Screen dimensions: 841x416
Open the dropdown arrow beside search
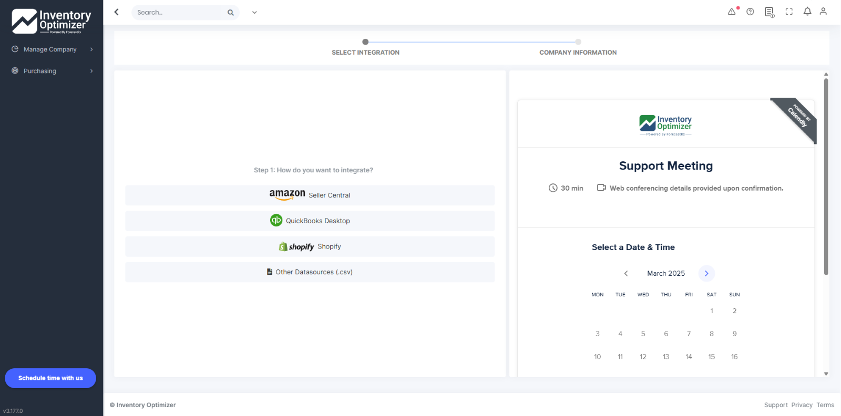(254, 13)
